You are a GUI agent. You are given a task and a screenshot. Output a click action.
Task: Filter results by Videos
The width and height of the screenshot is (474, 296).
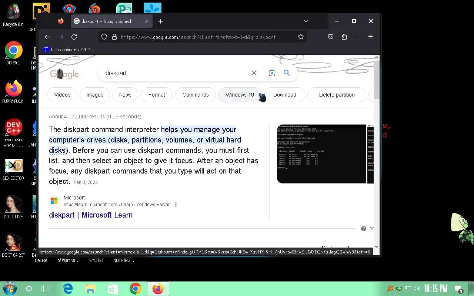point(62,95)
